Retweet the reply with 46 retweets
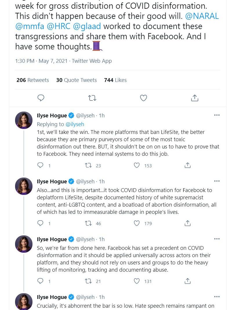This screenshot has height=310, width=232. pos(88,223)
